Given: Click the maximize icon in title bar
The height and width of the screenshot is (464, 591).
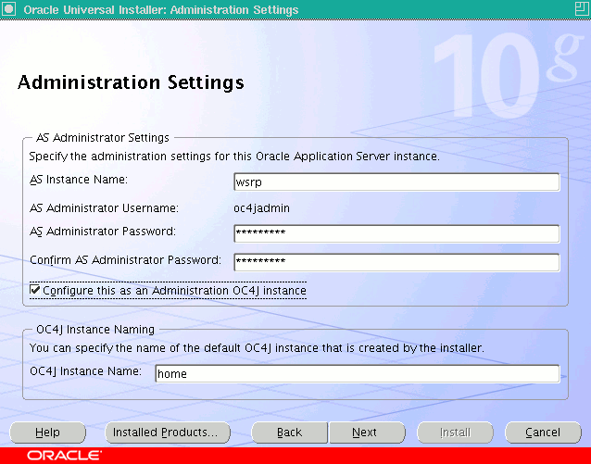Looking at the screenshot, I should pos(582,9).
